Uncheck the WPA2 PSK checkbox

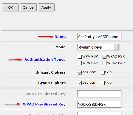tap(104, 57)
